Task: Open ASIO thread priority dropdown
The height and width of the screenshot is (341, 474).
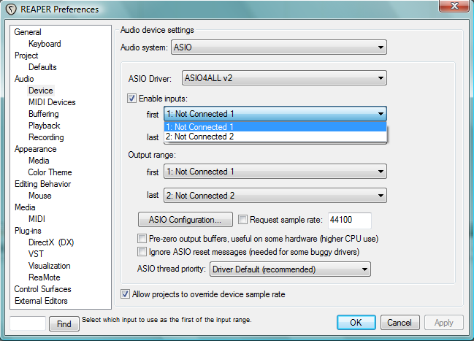Action: tap(290, 269)
